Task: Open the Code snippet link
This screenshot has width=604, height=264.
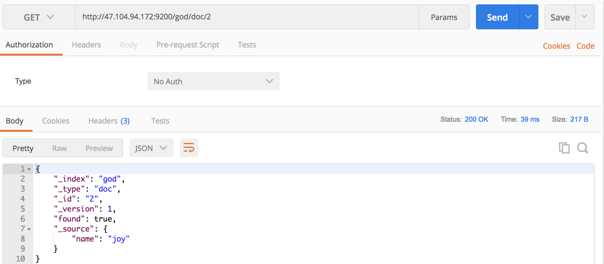Action: (585, 46)
